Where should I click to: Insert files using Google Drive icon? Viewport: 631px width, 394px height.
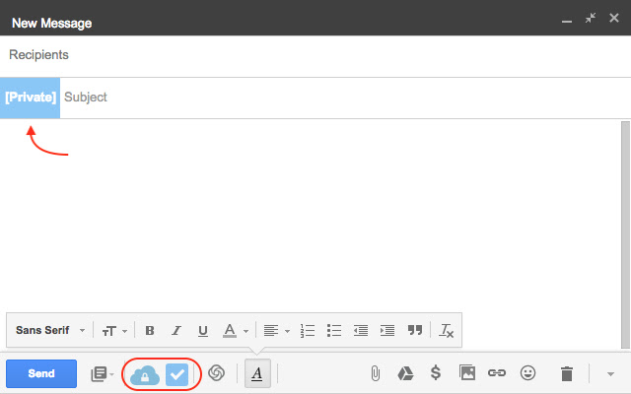(405, 373)
